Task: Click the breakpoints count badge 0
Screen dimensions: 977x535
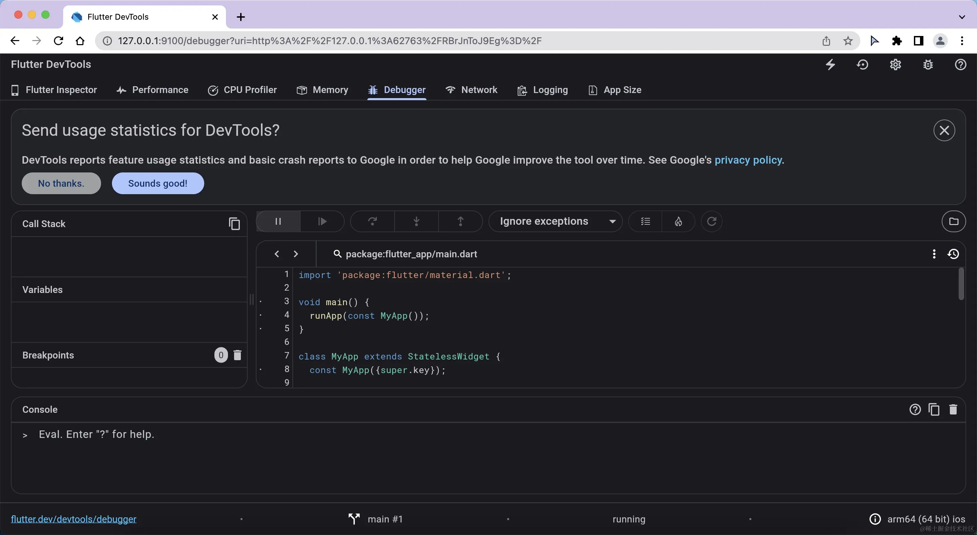Action: click(221, 355)
